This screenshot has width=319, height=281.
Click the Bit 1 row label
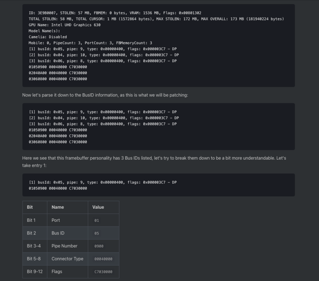tap(31, 220)
